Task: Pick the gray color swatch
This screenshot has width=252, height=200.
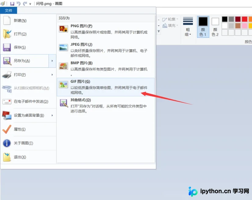Action: coord(231,19)
